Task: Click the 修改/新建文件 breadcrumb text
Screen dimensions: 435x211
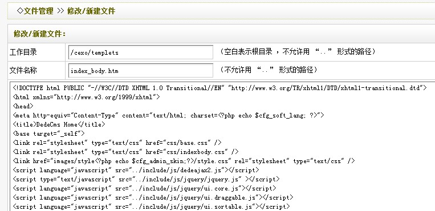Action: (x=91, y=11)
